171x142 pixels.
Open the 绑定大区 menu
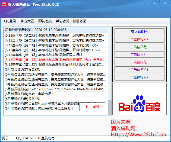pyautogui.click(x=27, y=21)
